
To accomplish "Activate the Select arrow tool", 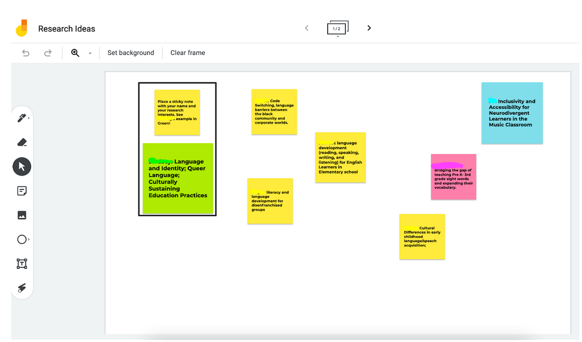I will (x=22, y=167).
